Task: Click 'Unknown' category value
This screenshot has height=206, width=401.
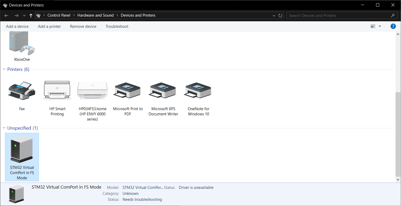Action: 130,194
